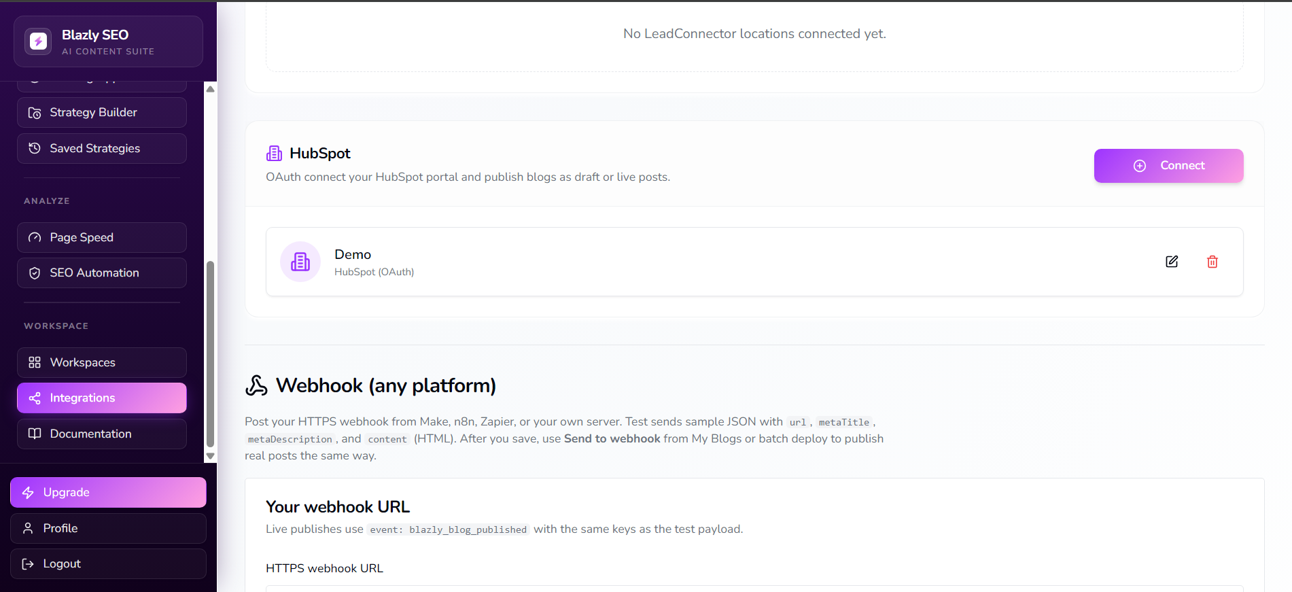Delete the Demo HubSpot connection
This screenshot has width=1292, height=592.
[1212, 262]
